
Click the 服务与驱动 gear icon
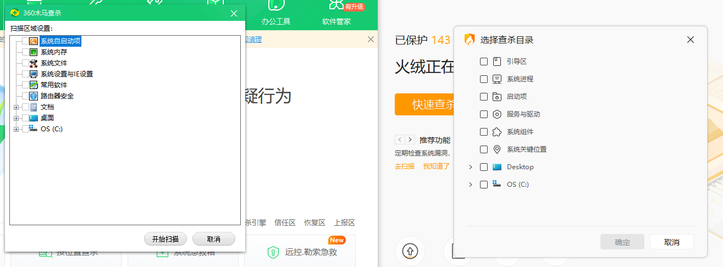coord(497,114)
